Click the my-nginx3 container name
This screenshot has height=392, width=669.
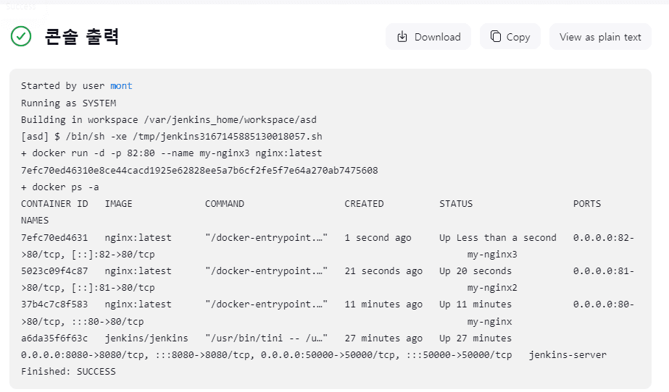pos(492,255)
